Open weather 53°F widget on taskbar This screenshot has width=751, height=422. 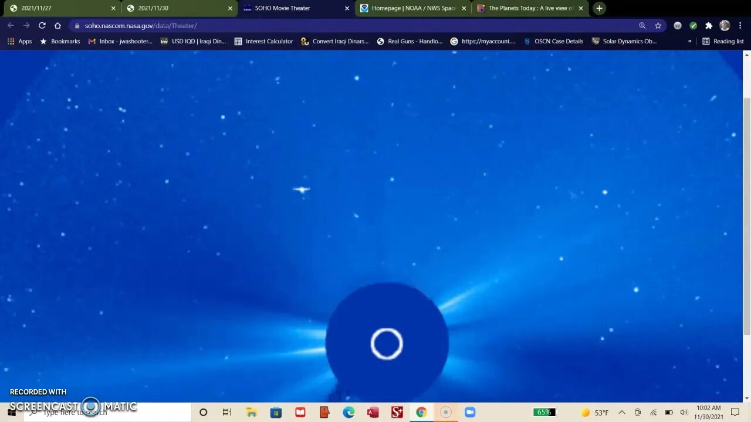595,413
